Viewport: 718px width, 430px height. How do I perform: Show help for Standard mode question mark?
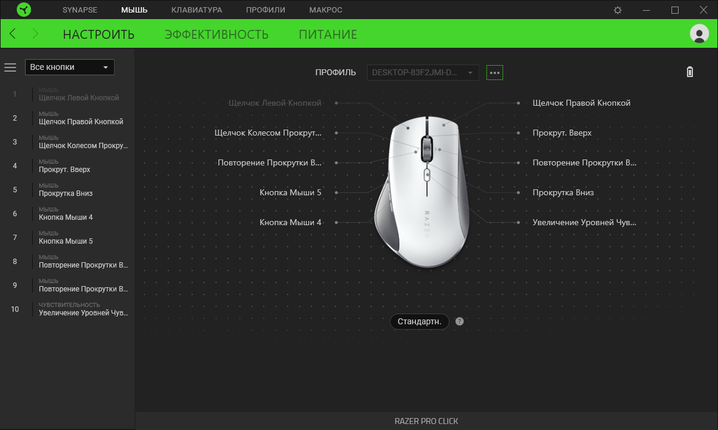(x=459, y=321)
